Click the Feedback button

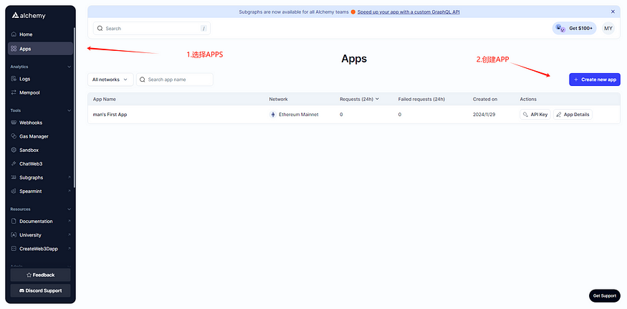tap(40, 275)
